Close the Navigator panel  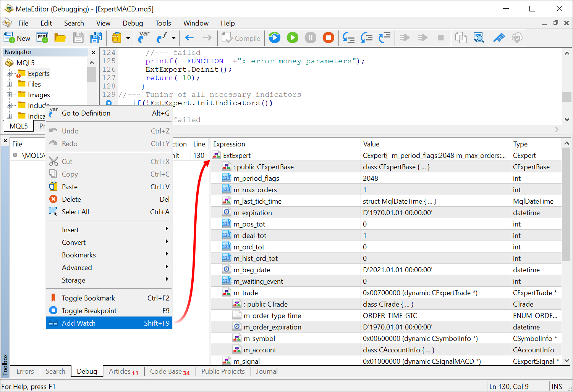94,52
